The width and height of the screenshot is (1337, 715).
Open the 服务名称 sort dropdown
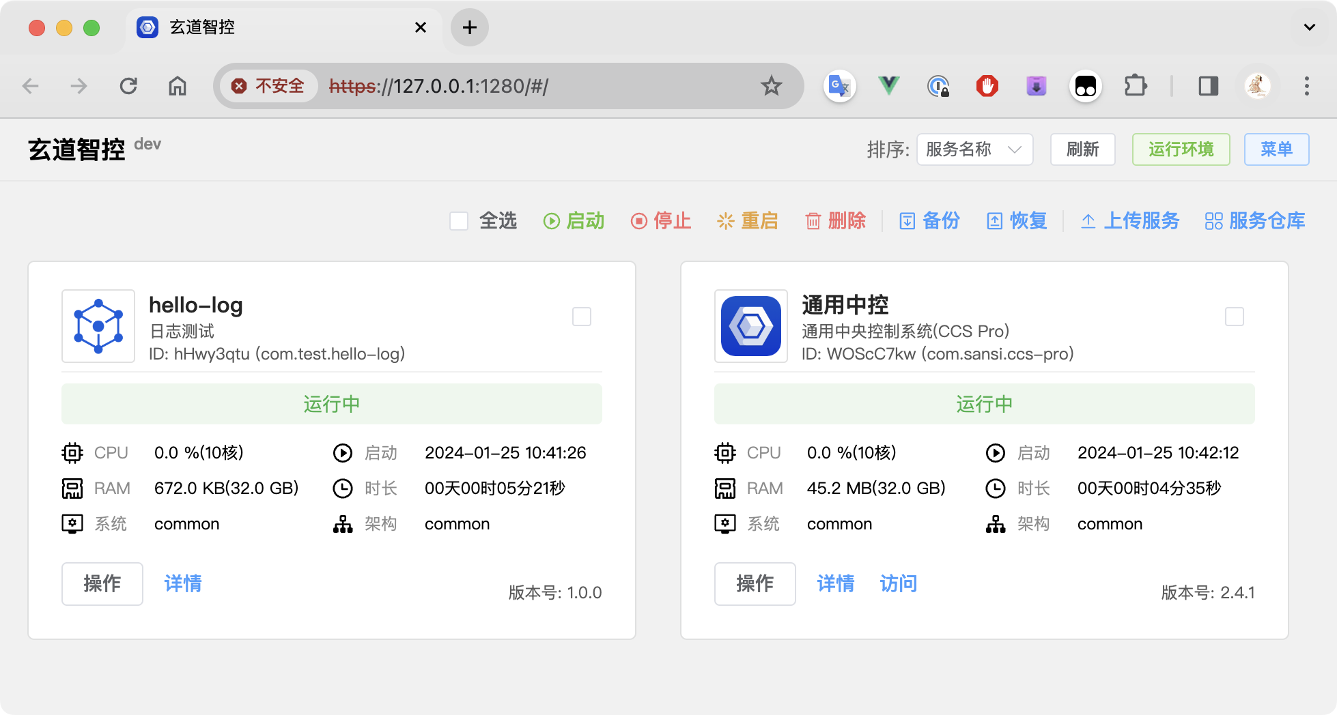(974, 149)
